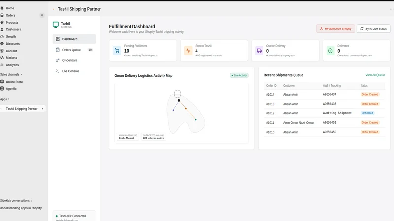Click the Products tag icon
This screenshot has height=221, width=394.
2,22
